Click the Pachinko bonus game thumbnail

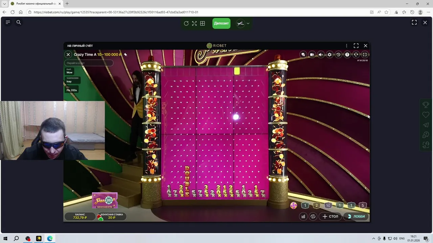[x=105, y=200]
